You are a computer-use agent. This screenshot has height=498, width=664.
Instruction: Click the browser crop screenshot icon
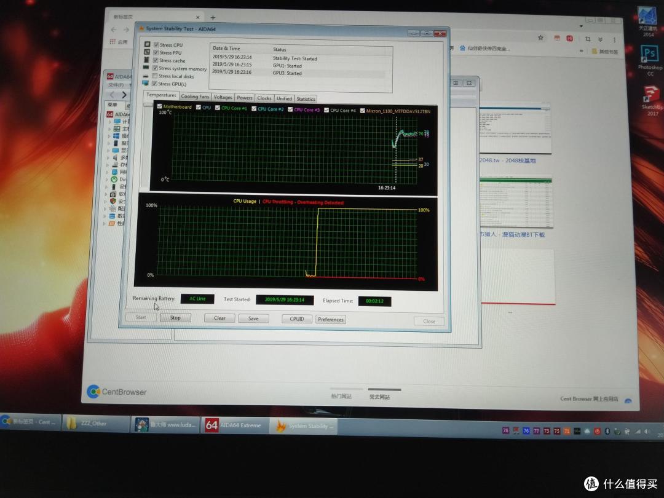point(588,39)
